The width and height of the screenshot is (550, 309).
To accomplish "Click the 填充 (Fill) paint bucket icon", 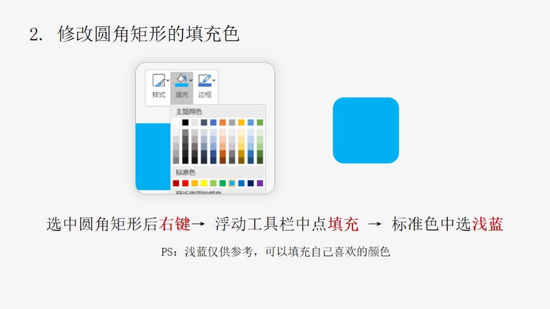I will pyautogui.click(x=181, y=80).
